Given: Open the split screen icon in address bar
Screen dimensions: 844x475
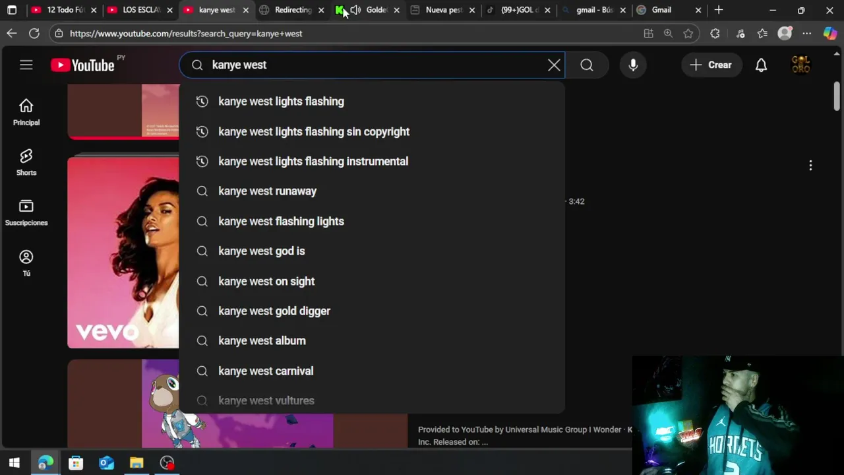Looking at the screenshot, I should [x=648, y=34].
